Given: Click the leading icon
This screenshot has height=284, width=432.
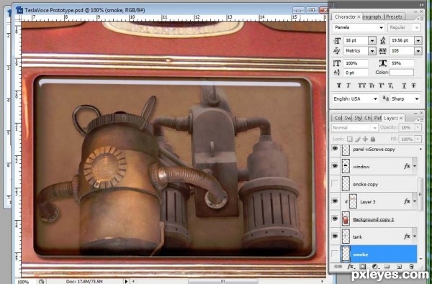Looking at the screenshot, I should click(383, 41).
